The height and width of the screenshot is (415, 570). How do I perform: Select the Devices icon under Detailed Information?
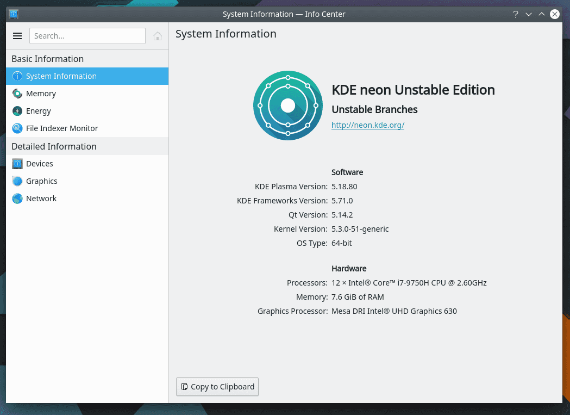pyautogui.click(x=18, y=163)
